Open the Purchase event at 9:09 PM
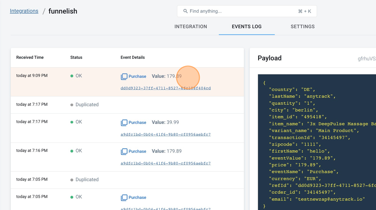This screenshot has height=210, width=376. 137,76
